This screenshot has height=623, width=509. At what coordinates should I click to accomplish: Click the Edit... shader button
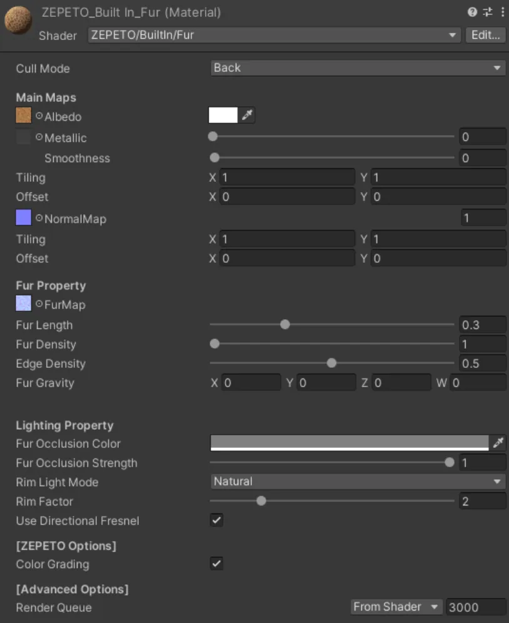(486, 35)
